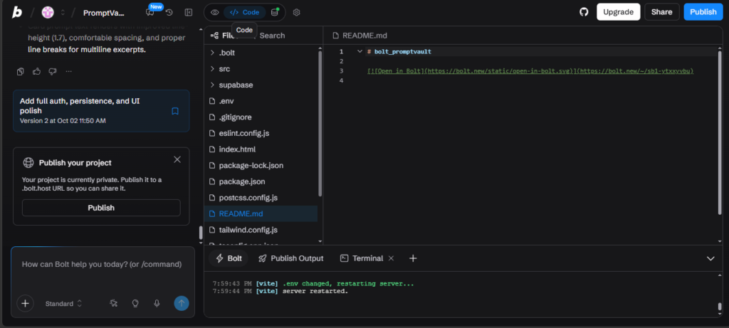Screen dimensions: 729x328
Task: Click the server restarted log line
Action: coord(280,291)
